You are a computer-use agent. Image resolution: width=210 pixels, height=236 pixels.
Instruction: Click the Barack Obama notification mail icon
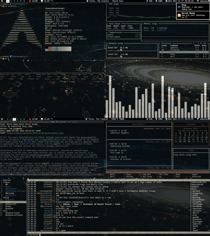pyautogui.click(x=179, y=15)
